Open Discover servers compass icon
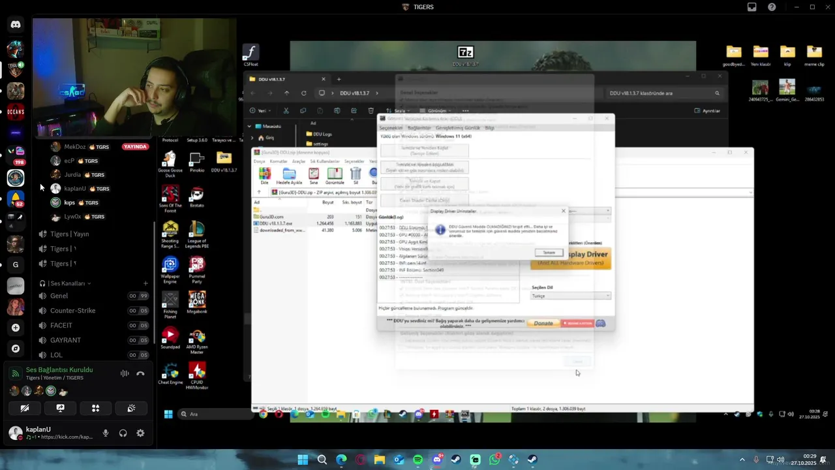 tap(16, 349)
